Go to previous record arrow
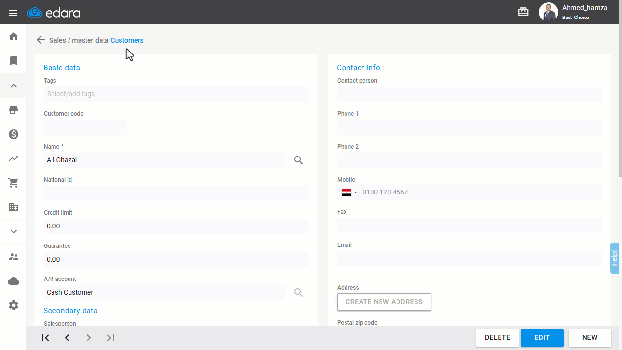The image size is (622, 350). coord(67,338)
